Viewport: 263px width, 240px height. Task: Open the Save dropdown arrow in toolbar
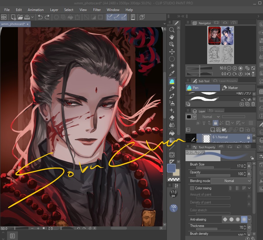[32, 17]
